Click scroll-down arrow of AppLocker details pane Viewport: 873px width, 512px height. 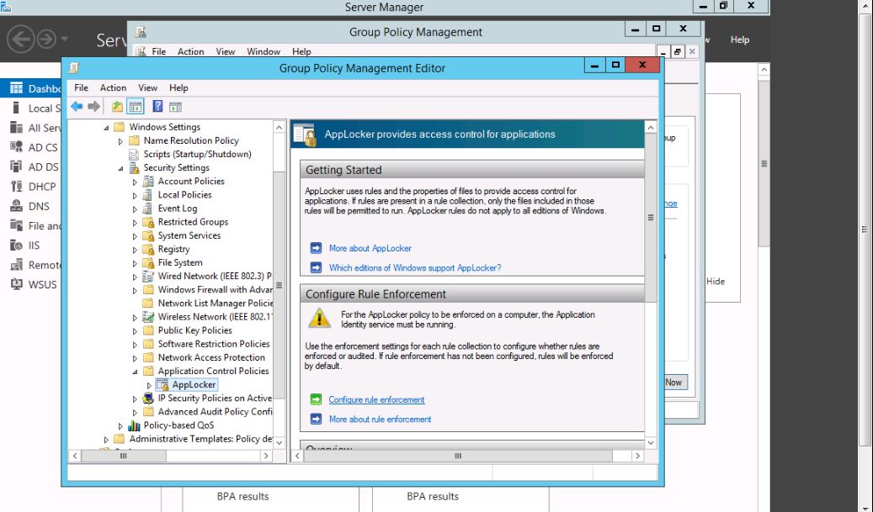[650, 442]
